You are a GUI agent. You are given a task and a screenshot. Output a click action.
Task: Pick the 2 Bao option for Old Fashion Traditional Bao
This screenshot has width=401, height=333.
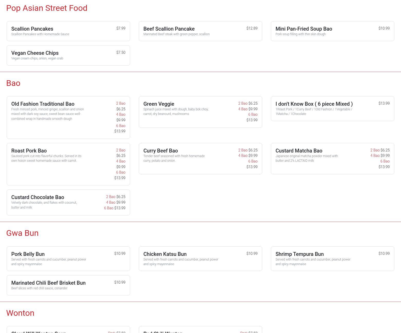click(x=121, y=103)
